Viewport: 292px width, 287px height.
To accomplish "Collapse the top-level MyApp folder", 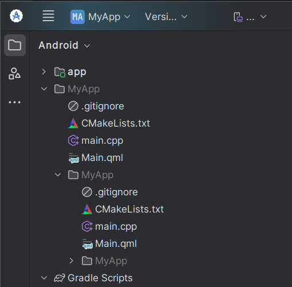I will point(44,89).
